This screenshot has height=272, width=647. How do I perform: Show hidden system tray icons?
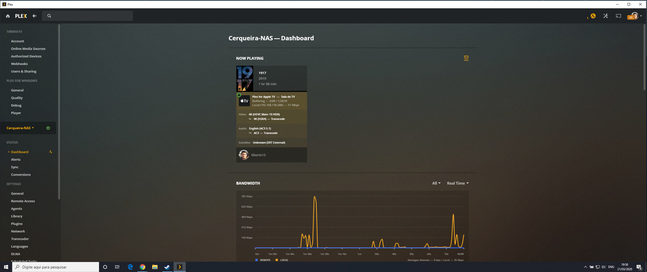click(586, 267)
